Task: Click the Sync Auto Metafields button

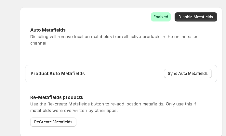Action: [x=188, y=74]
